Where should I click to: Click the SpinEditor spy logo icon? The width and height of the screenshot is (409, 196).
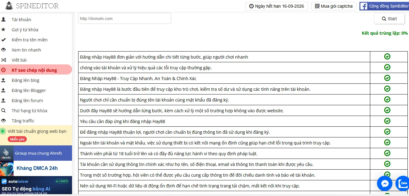[9, 6]
